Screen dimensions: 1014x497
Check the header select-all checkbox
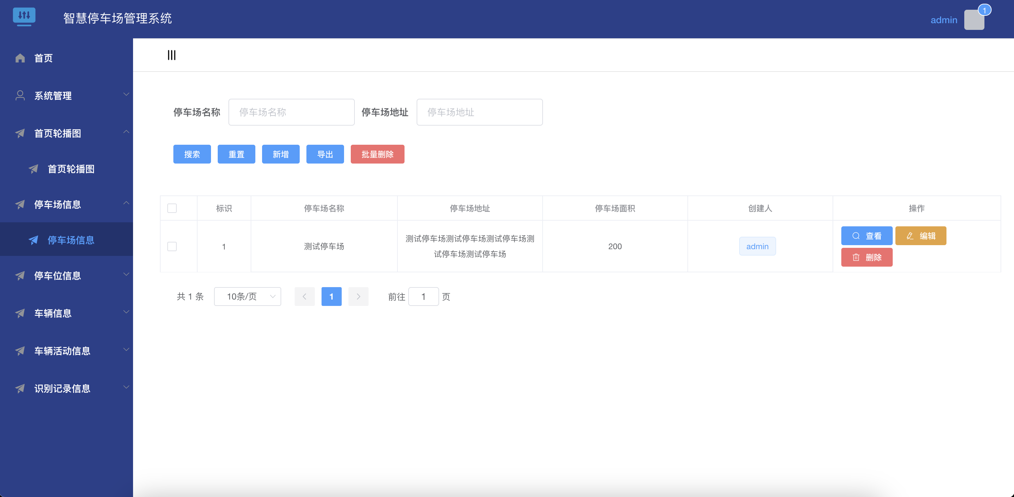pyautogui.click(x=172, y=208)
